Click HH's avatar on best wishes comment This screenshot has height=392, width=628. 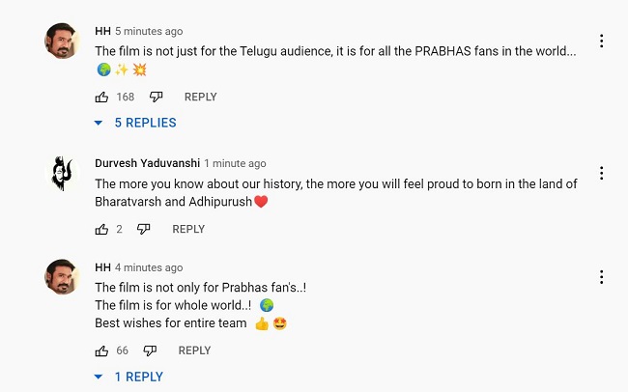(63, 277)
